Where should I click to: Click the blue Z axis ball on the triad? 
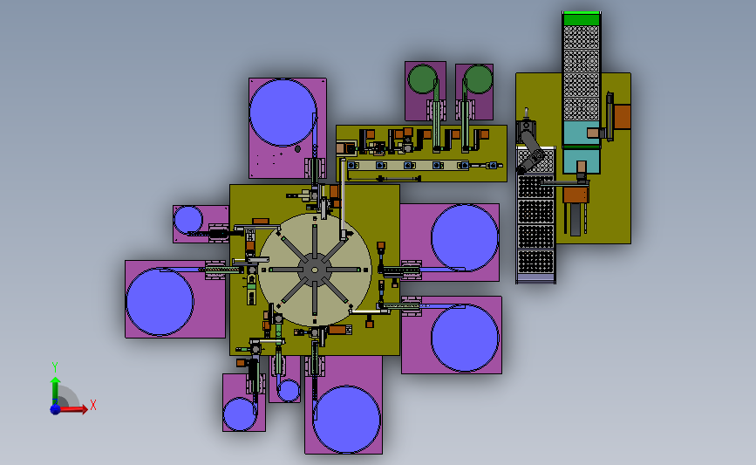[x=55, y=409]
